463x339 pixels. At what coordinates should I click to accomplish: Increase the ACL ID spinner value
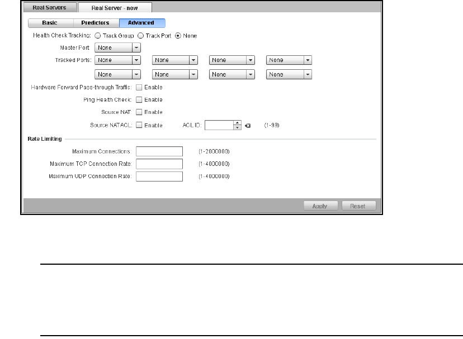click(x=237, y=123)
